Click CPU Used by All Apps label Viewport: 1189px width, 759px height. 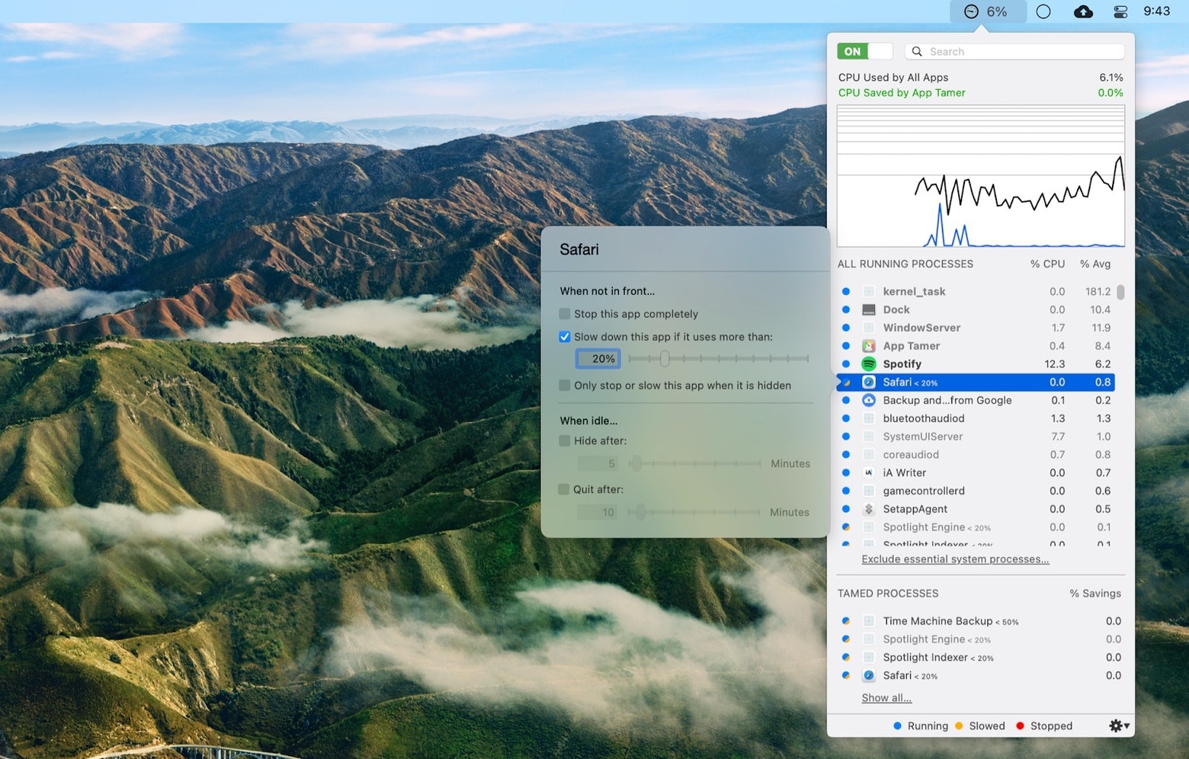point(893,78)
